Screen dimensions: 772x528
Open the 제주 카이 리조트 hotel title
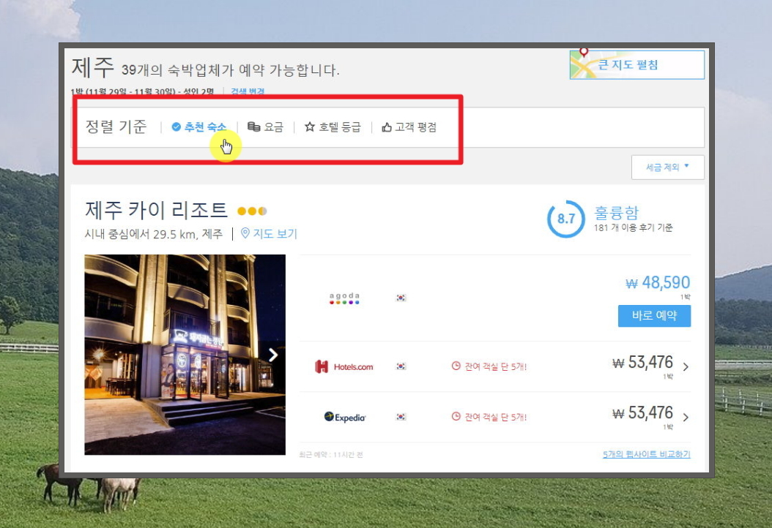(156, 210)
